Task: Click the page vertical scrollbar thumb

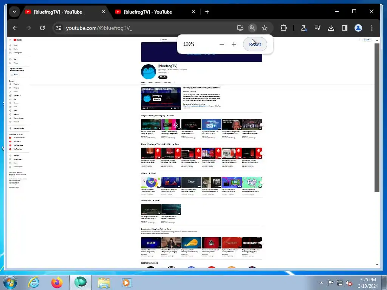Action: click(377, 118)
